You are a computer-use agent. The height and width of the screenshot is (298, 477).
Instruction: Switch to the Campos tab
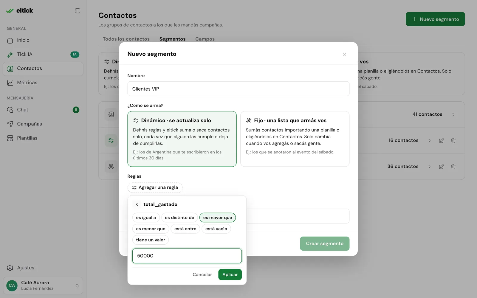click(205, 39)
